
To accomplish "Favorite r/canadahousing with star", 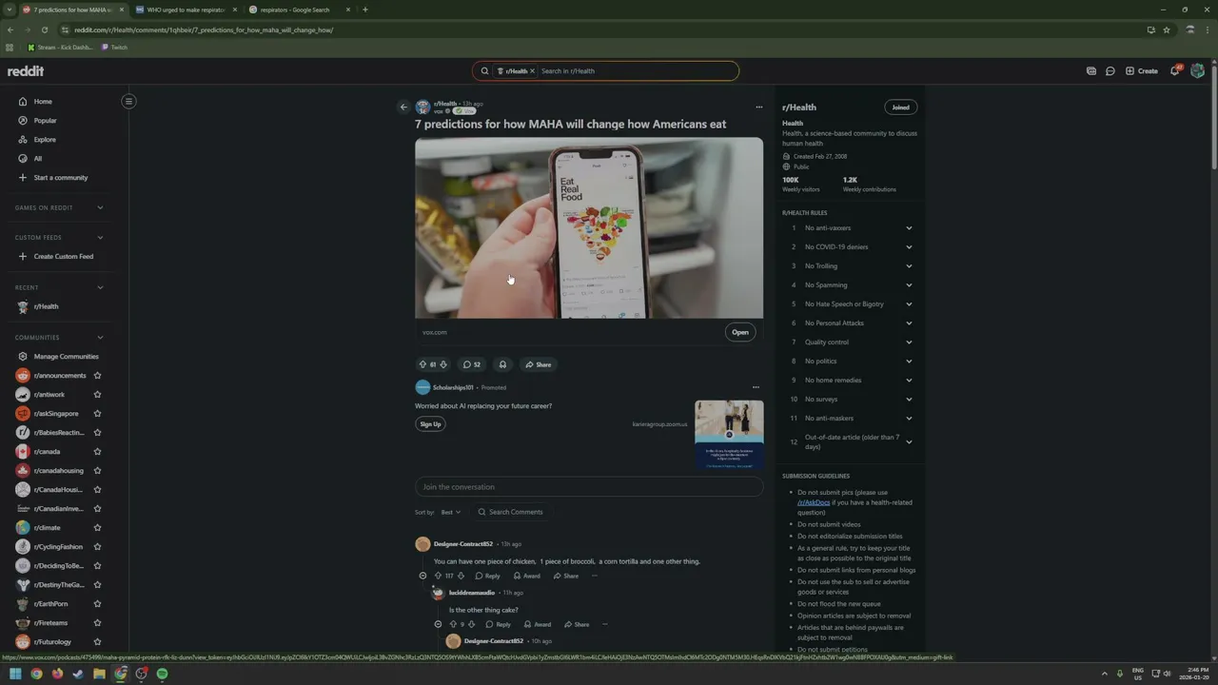I will [97, 471].
